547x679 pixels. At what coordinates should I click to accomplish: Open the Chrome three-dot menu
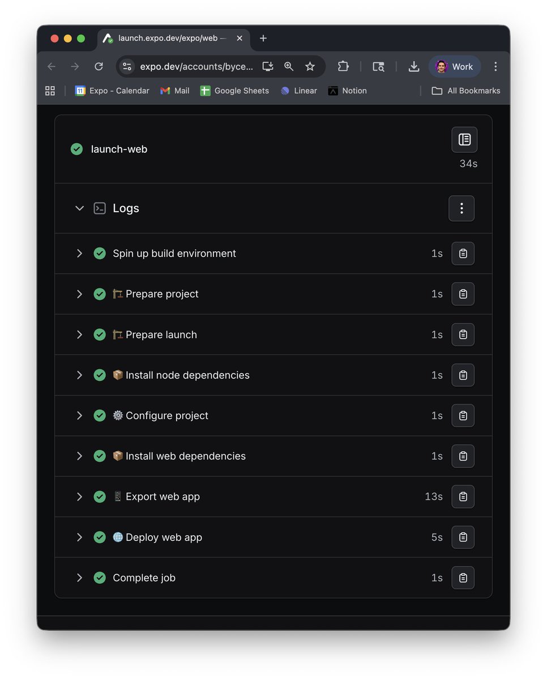495,67
